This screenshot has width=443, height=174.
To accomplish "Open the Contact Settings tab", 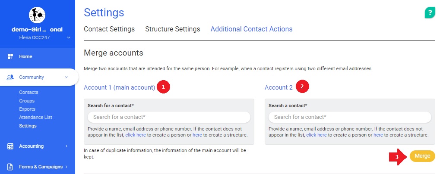I will pyautogui.click(x=109, y=29).
